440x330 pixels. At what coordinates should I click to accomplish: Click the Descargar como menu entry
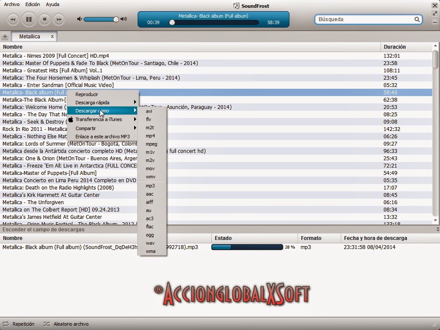(x=103, y=111)
